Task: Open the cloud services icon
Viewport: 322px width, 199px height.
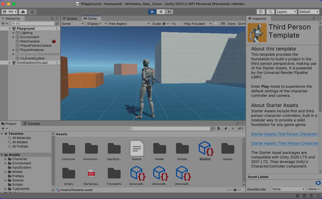Action: point(23,12)
